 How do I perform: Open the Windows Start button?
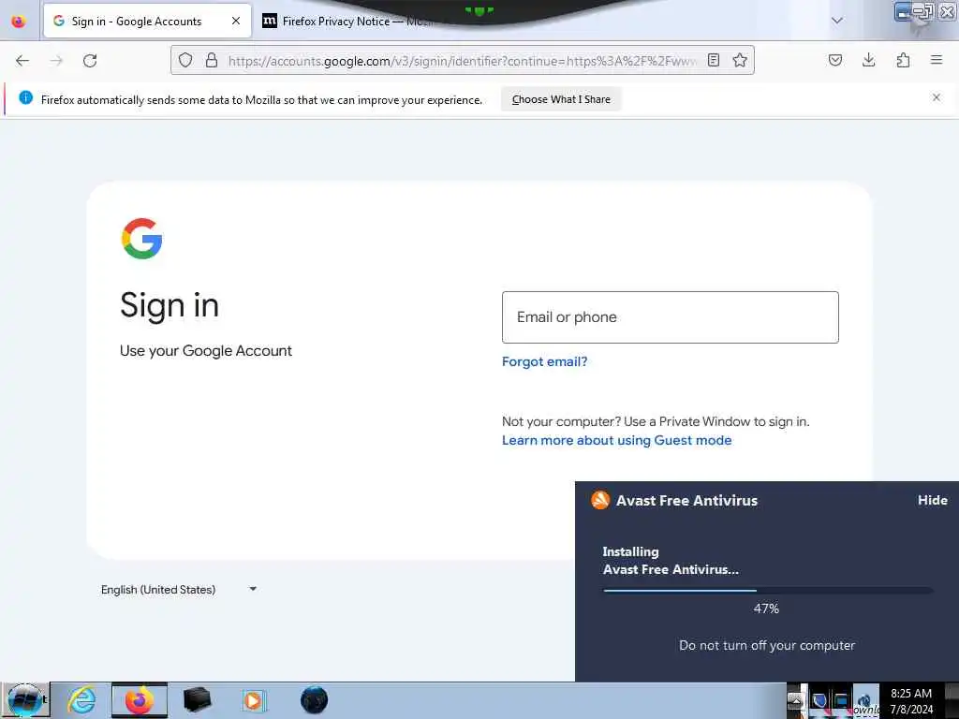point(24,700)
